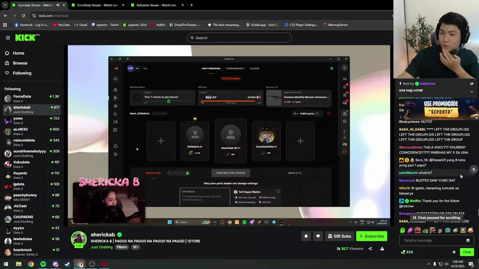The height and width of the screenshot is (269, 479).
Task: Open the emoji picker in the message box
Action: 468,240
